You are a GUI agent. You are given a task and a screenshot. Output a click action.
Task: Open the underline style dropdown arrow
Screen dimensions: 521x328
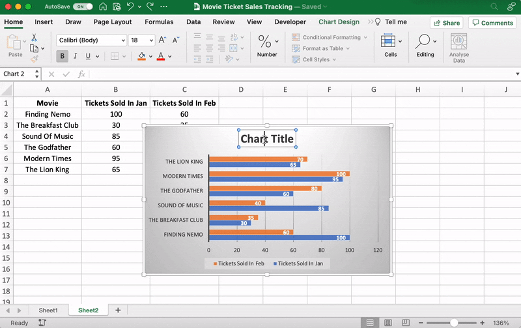tap(97, 57)
